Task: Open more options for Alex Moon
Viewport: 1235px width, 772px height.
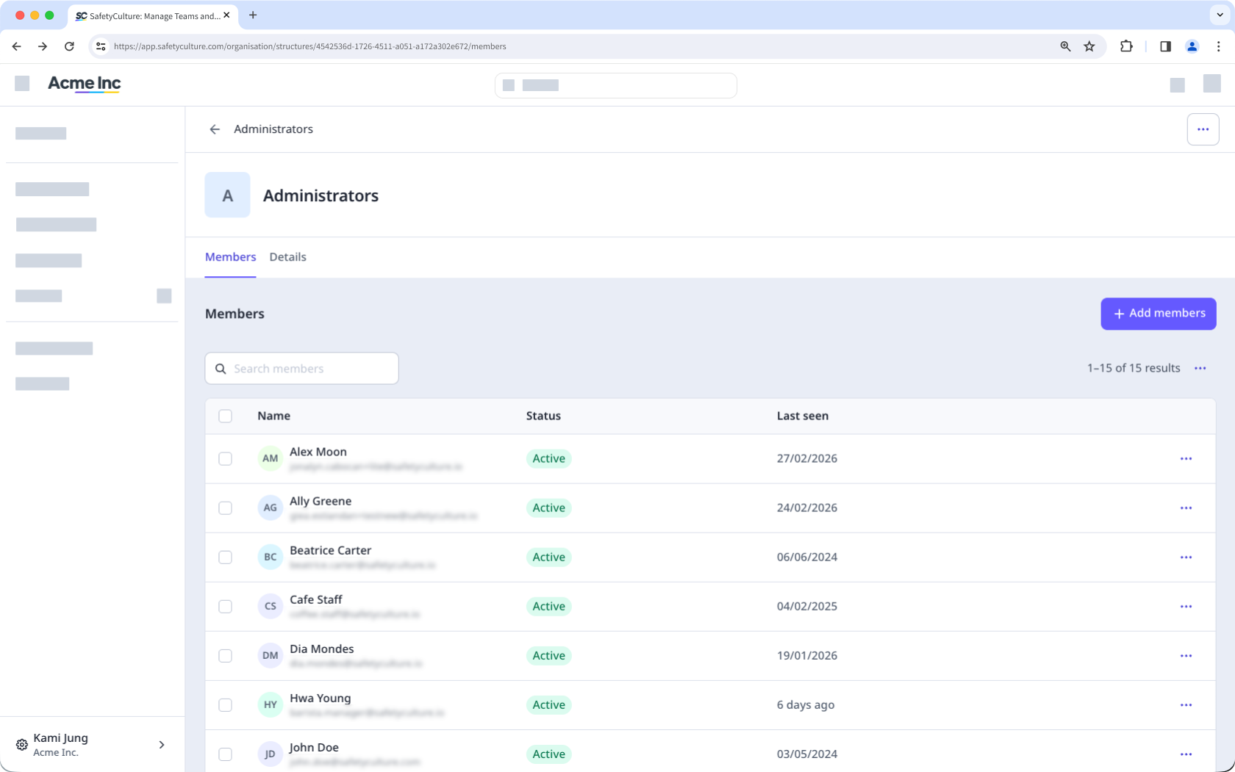Action: (x=1186, y=458)
